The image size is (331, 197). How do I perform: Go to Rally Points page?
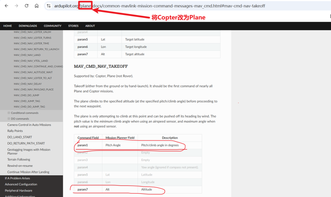point(15,131)
